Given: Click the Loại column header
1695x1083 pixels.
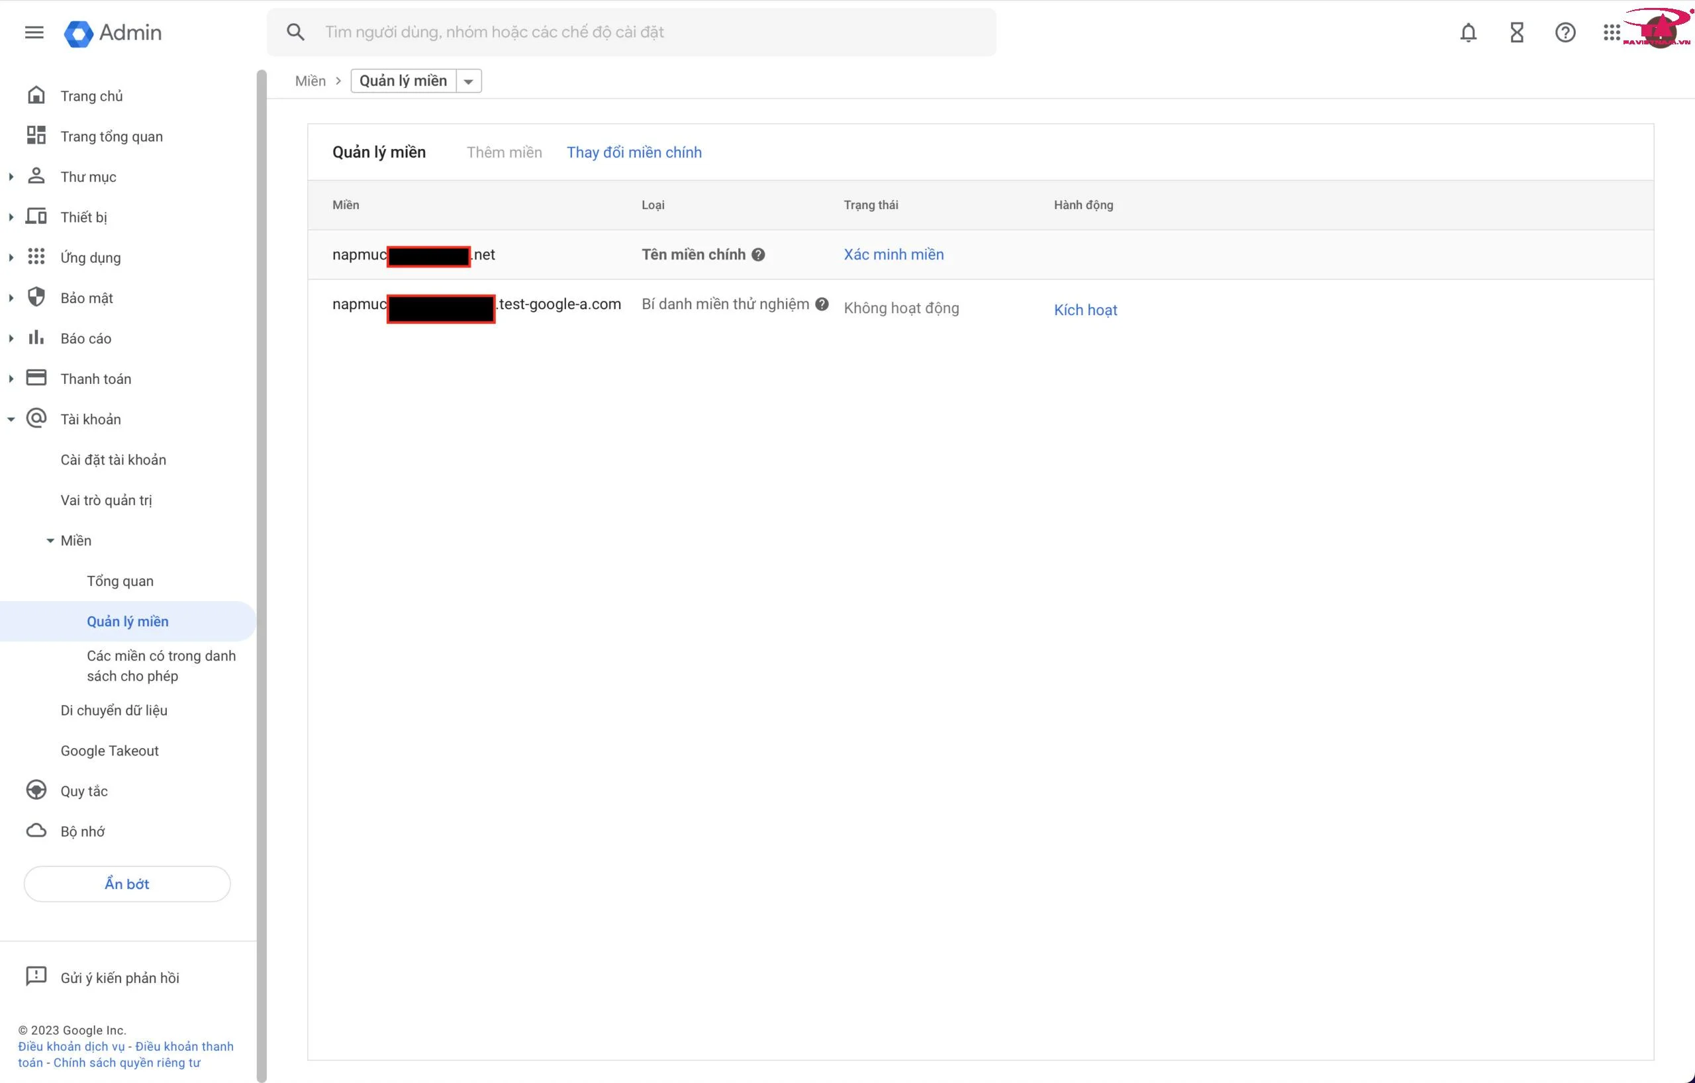Looking at the screenshot, I should point(653,205).
